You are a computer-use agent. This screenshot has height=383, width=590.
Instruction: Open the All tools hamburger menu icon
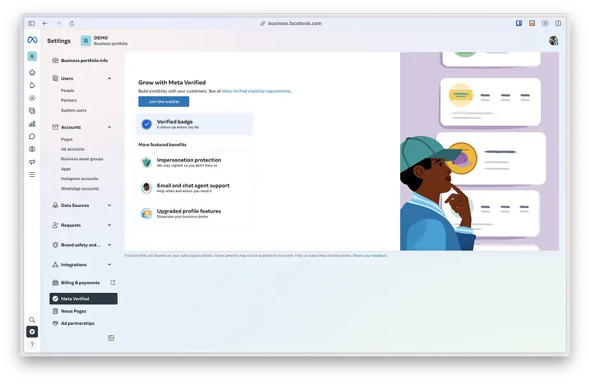click(x=33, y=175)
